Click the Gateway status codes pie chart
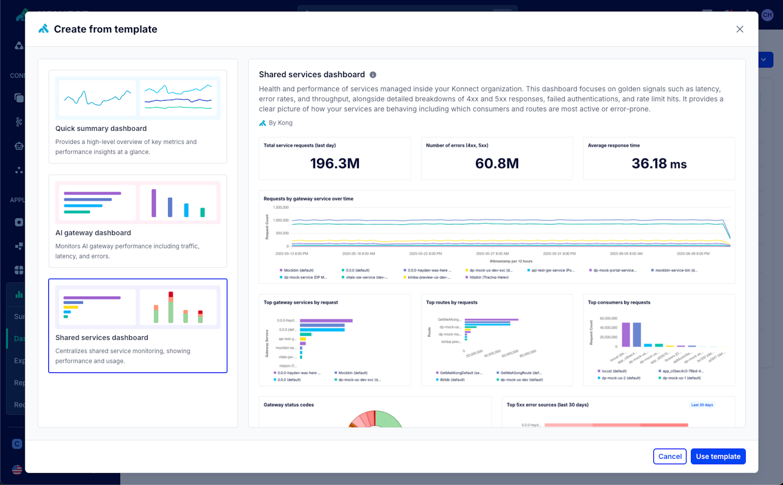783x485 pixels. tap(375, 419)
